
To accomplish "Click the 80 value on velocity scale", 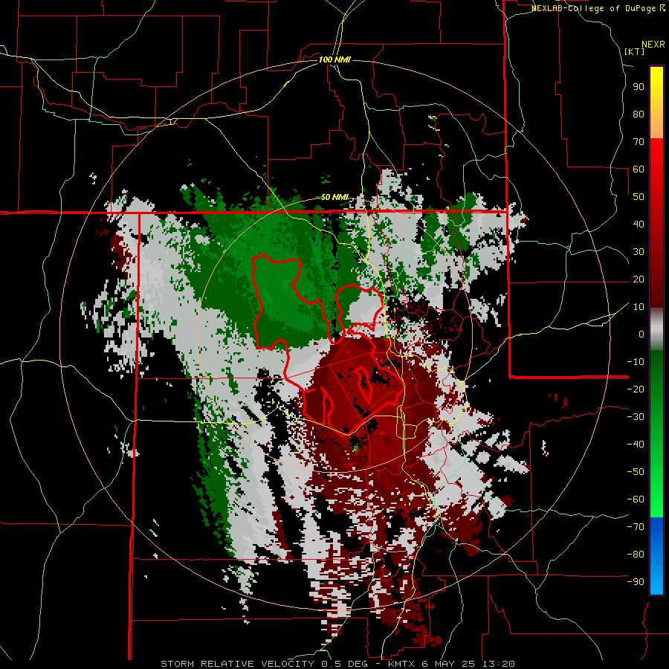I will coord(639,114).
